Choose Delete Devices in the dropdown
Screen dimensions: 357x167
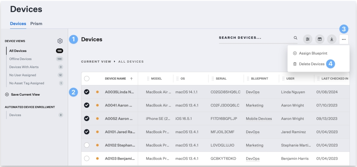tap(311, 64)
